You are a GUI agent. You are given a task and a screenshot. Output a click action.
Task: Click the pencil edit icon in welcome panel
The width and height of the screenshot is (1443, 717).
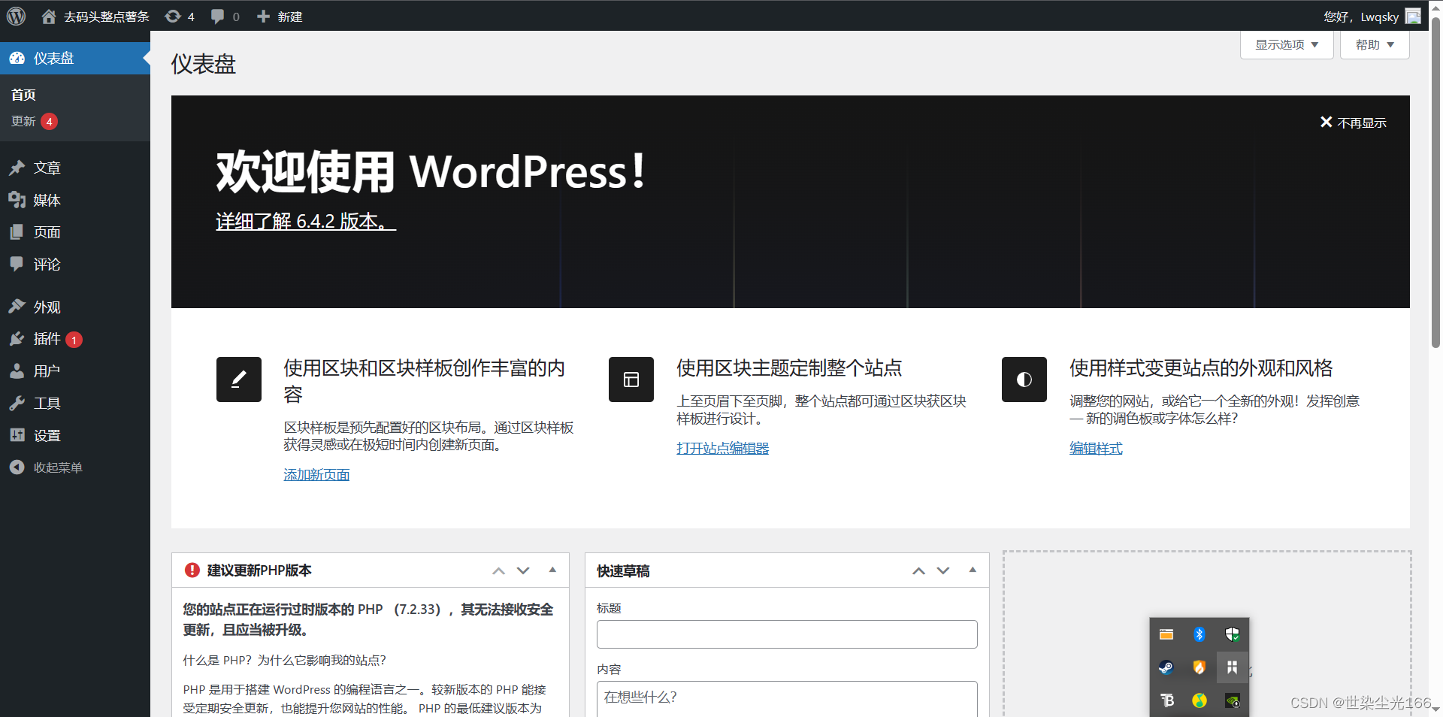pyautogui.click(x=239, y=380)
